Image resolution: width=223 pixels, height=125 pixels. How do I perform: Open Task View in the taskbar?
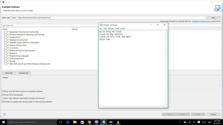(x=60, y=122)
